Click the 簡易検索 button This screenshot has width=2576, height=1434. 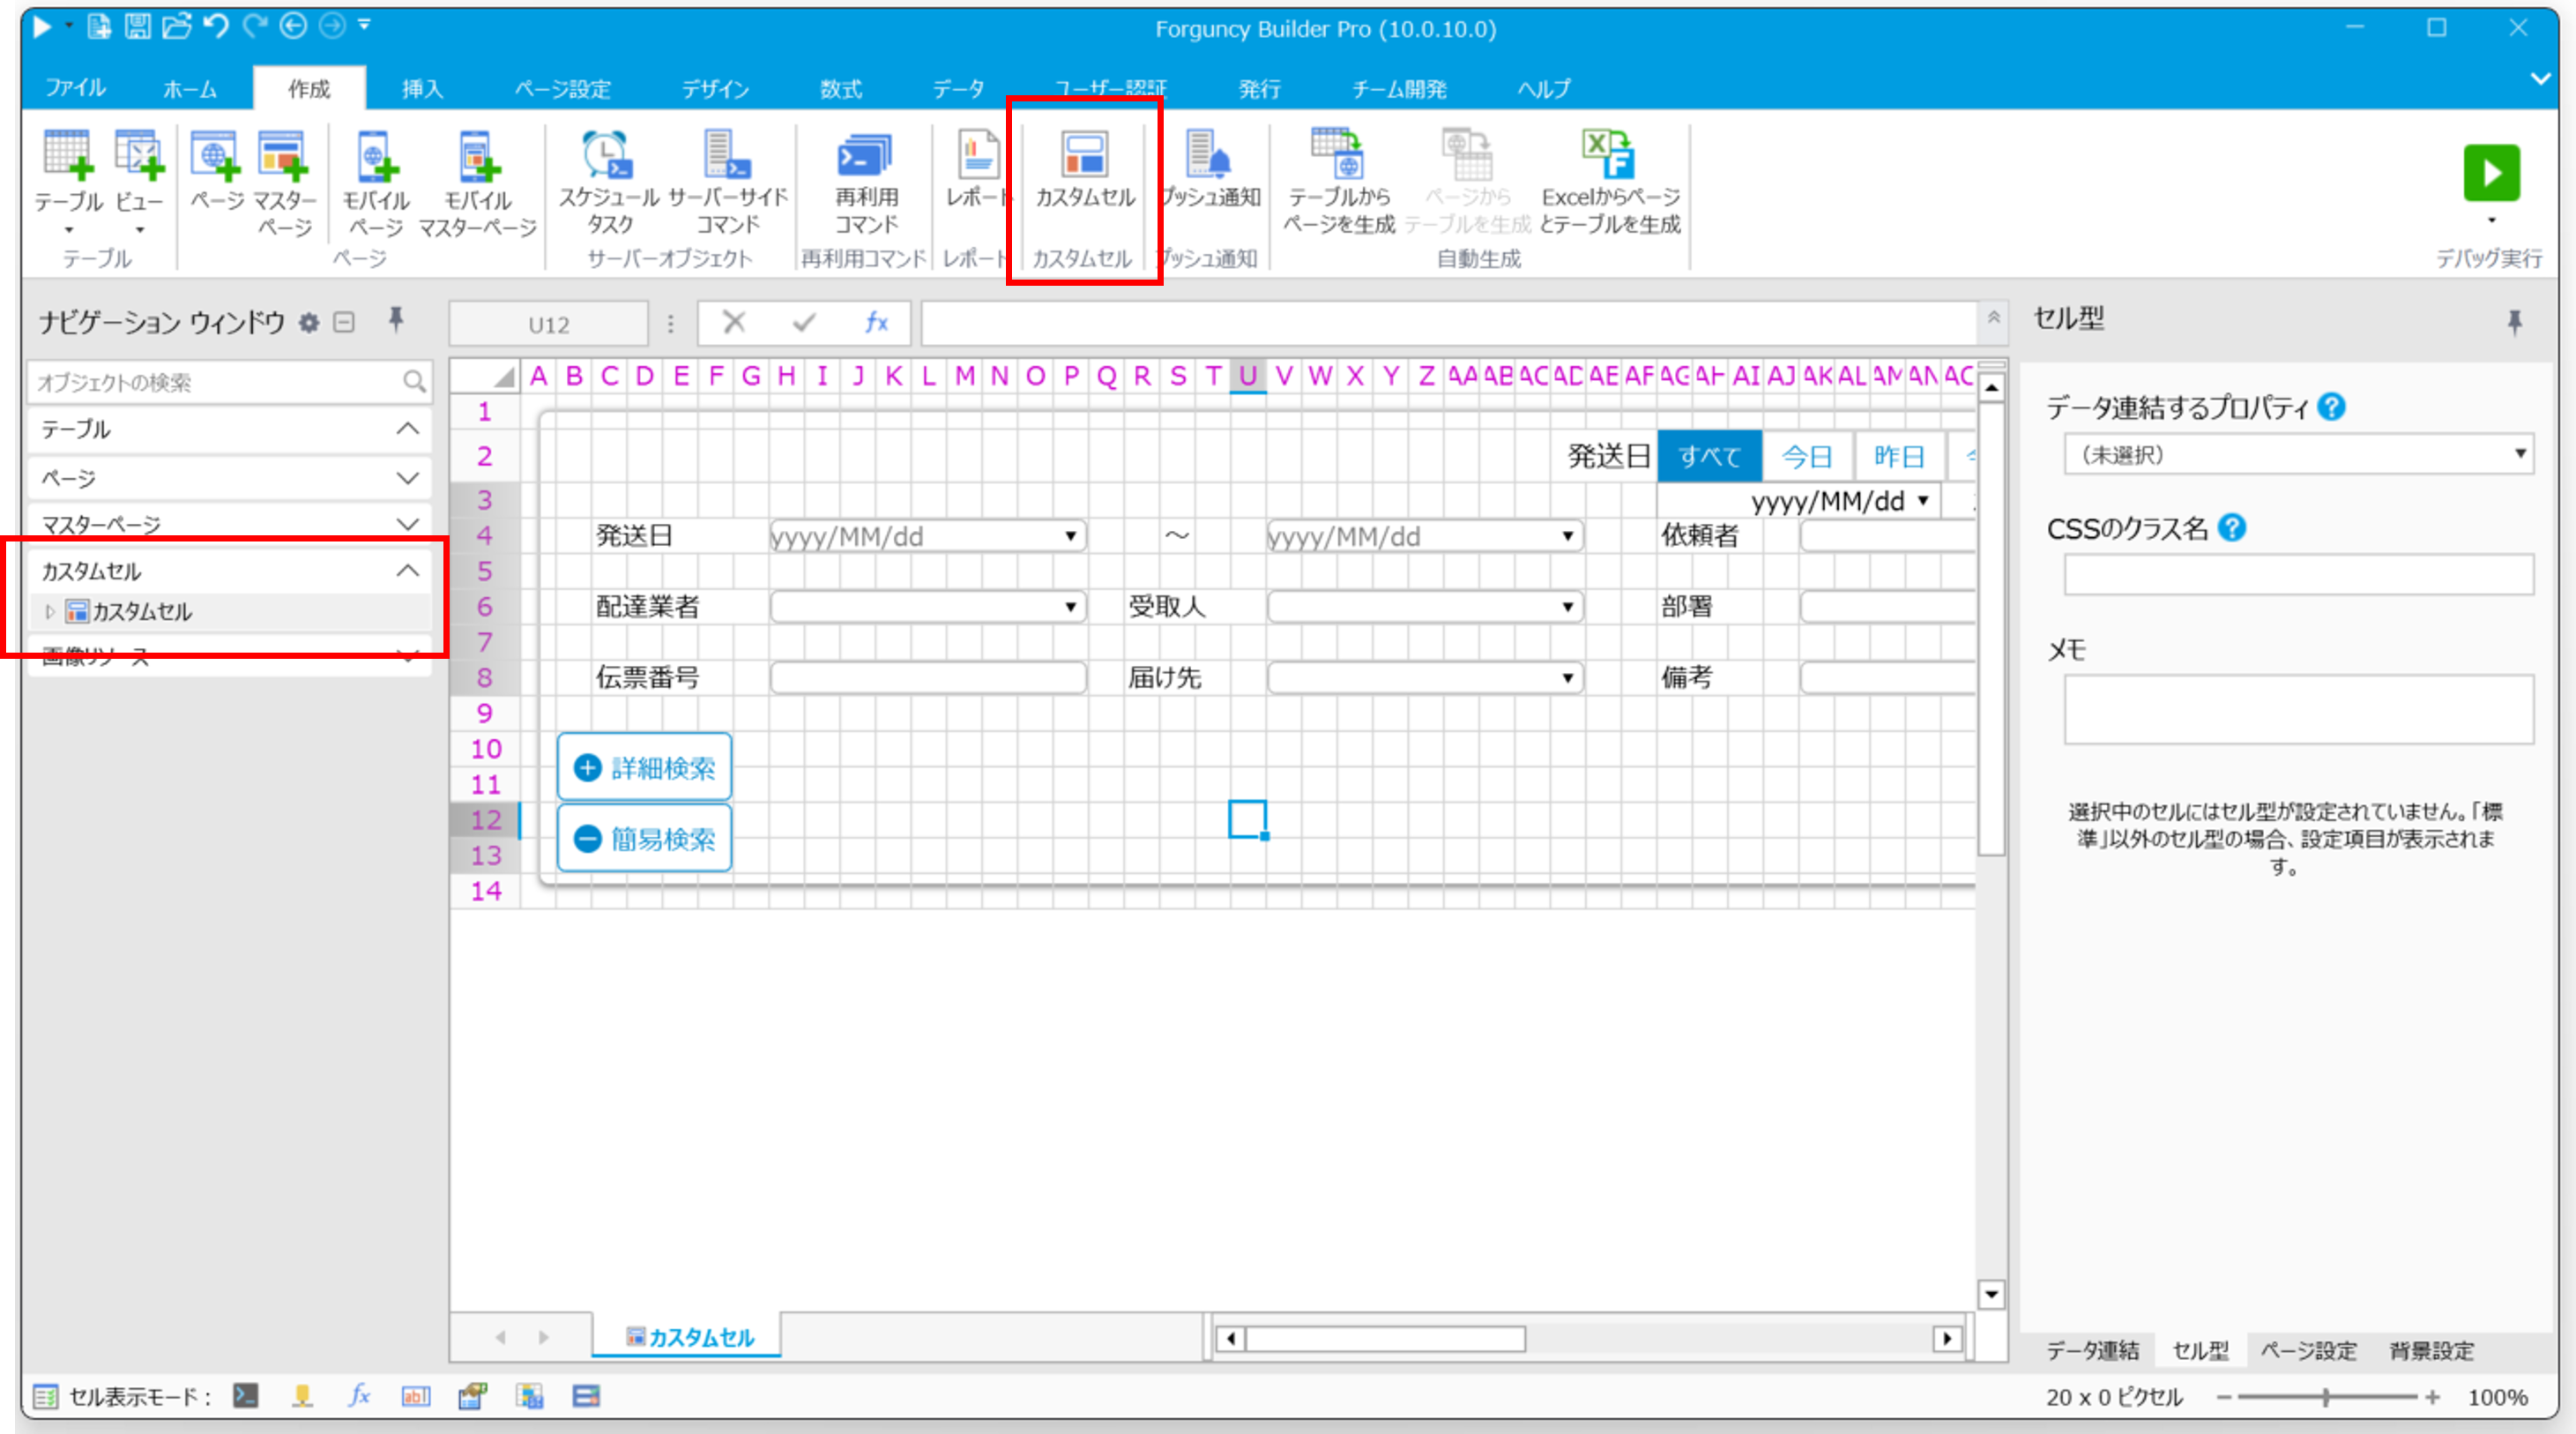644,839
